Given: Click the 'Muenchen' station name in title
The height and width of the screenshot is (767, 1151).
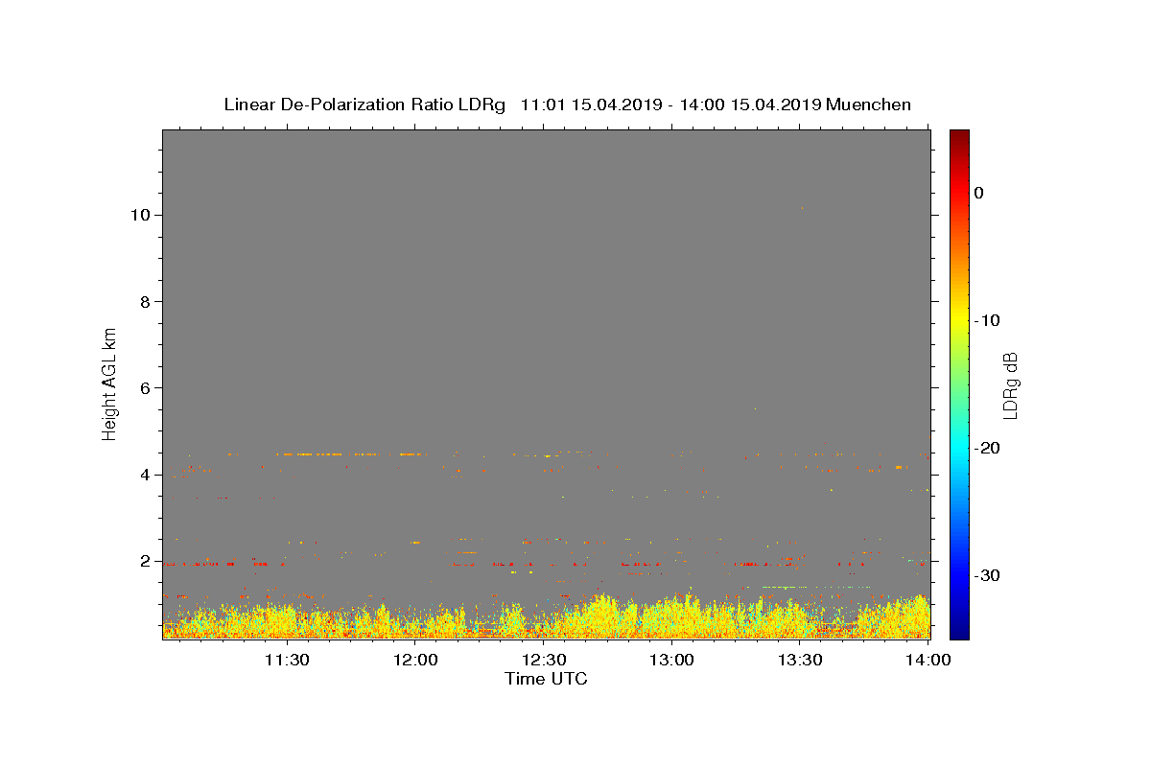Looking at the screenshot, I should coord(868,105).
